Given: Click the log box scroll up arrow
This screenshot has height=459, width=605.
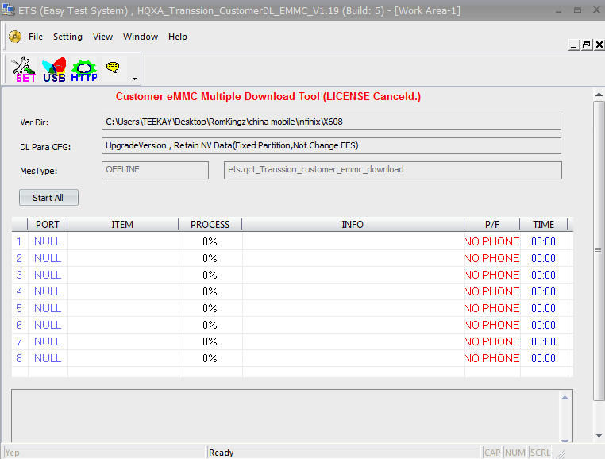Looking at the screenshot, I should [x=565, y=398].
